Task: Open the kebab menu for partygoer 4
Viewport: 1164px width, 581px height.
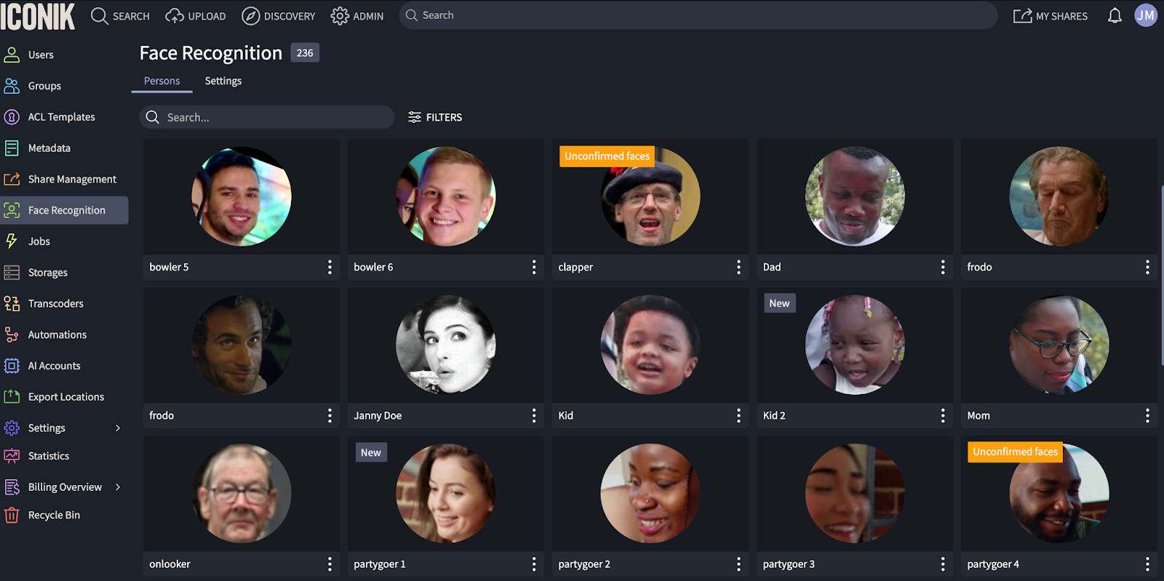Action: click(1147, 564)
